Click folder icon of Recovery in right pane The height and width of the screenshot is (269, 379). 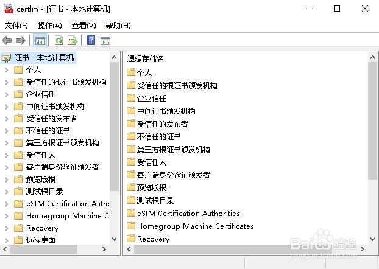click(x=131, y=239)
